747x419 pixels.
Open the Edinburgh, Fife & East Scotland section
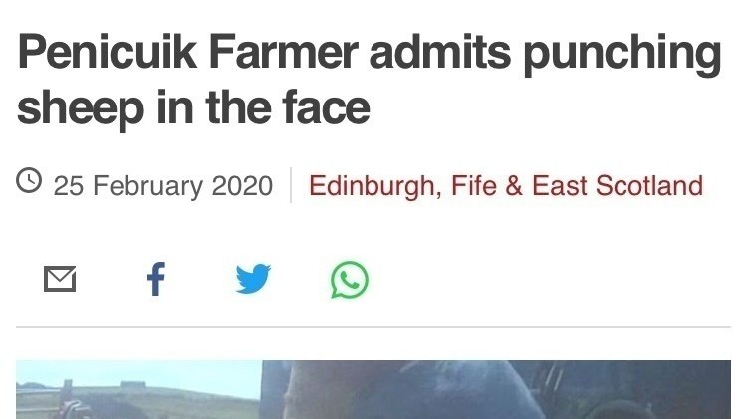pyautogui.click(x=505, y=186)
